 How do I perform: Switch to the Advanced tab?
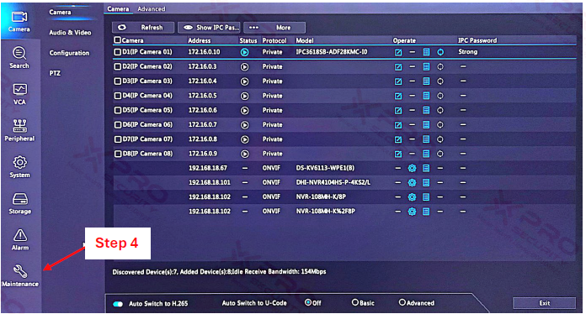151,9
